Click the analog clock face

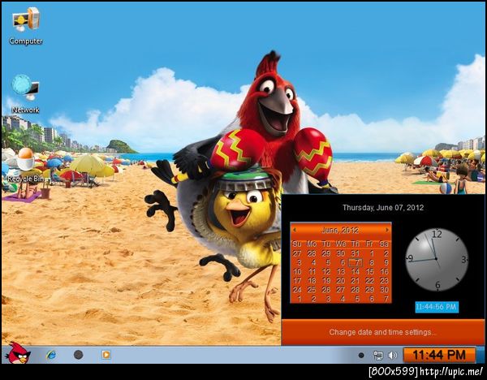[437, 259]
